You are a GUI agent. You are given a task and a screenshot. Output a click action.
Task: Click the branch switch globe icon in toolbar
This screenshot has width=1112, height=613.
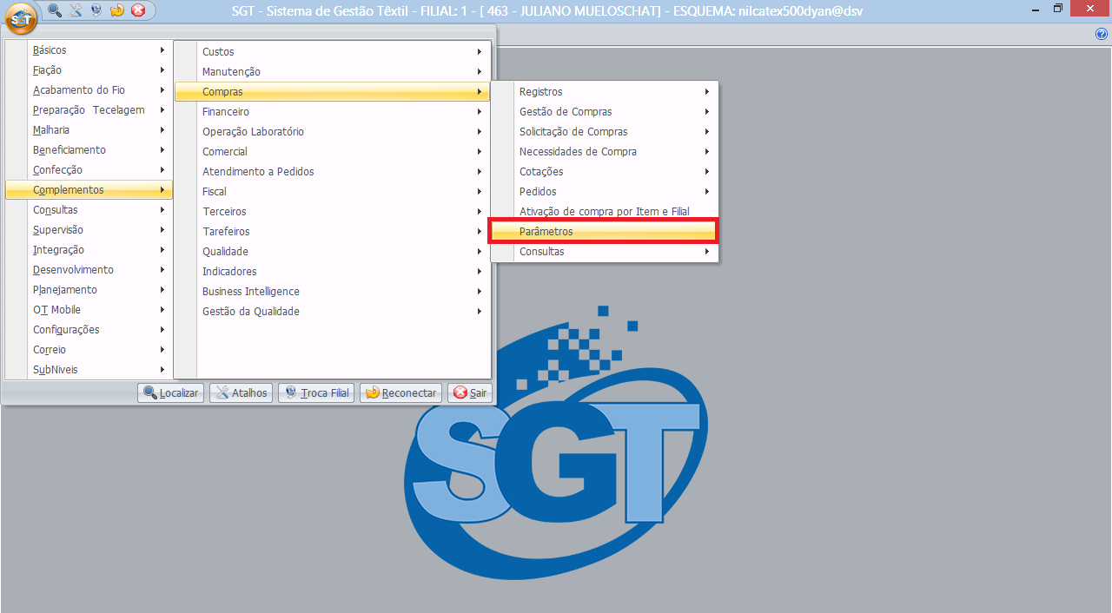click(96, 10)
